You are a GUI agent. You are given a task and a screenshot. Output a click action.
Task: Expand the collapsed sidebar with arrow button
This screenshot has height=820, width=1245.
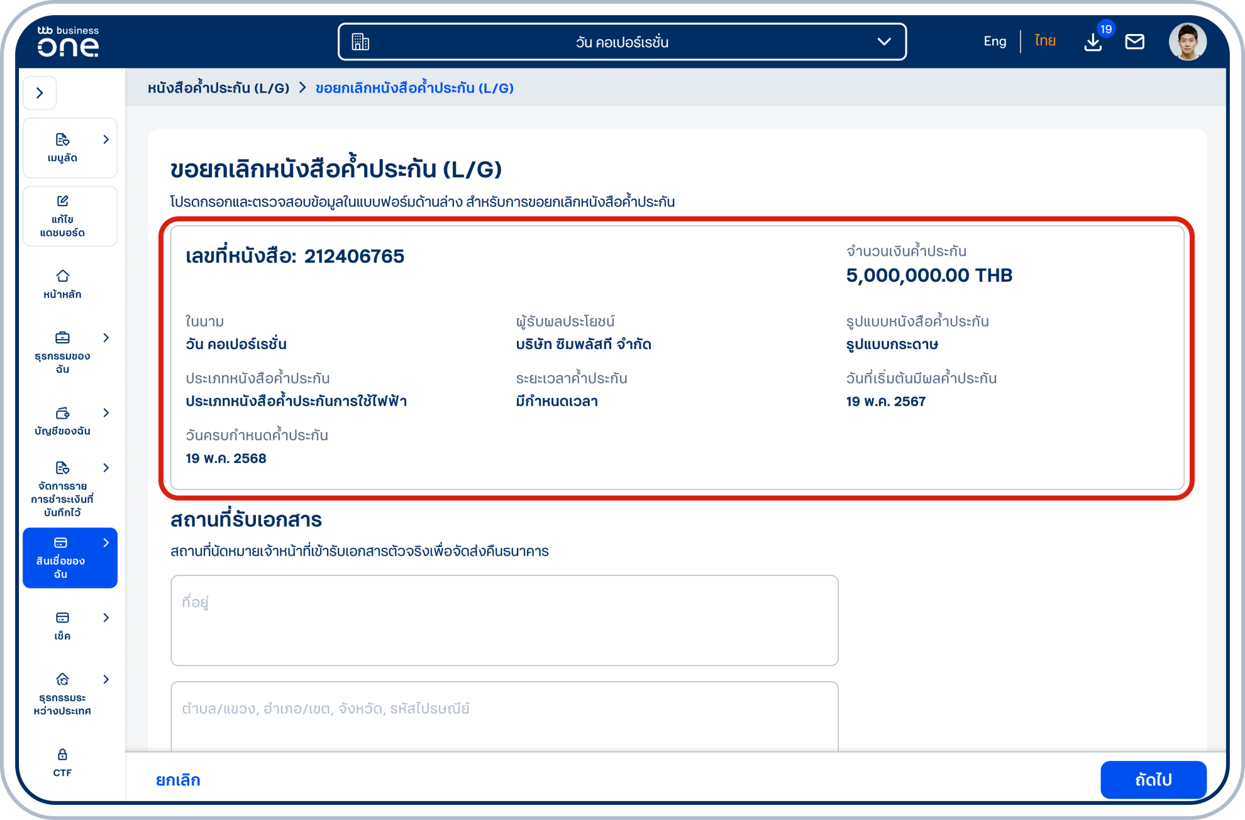[x=40, y=92]
